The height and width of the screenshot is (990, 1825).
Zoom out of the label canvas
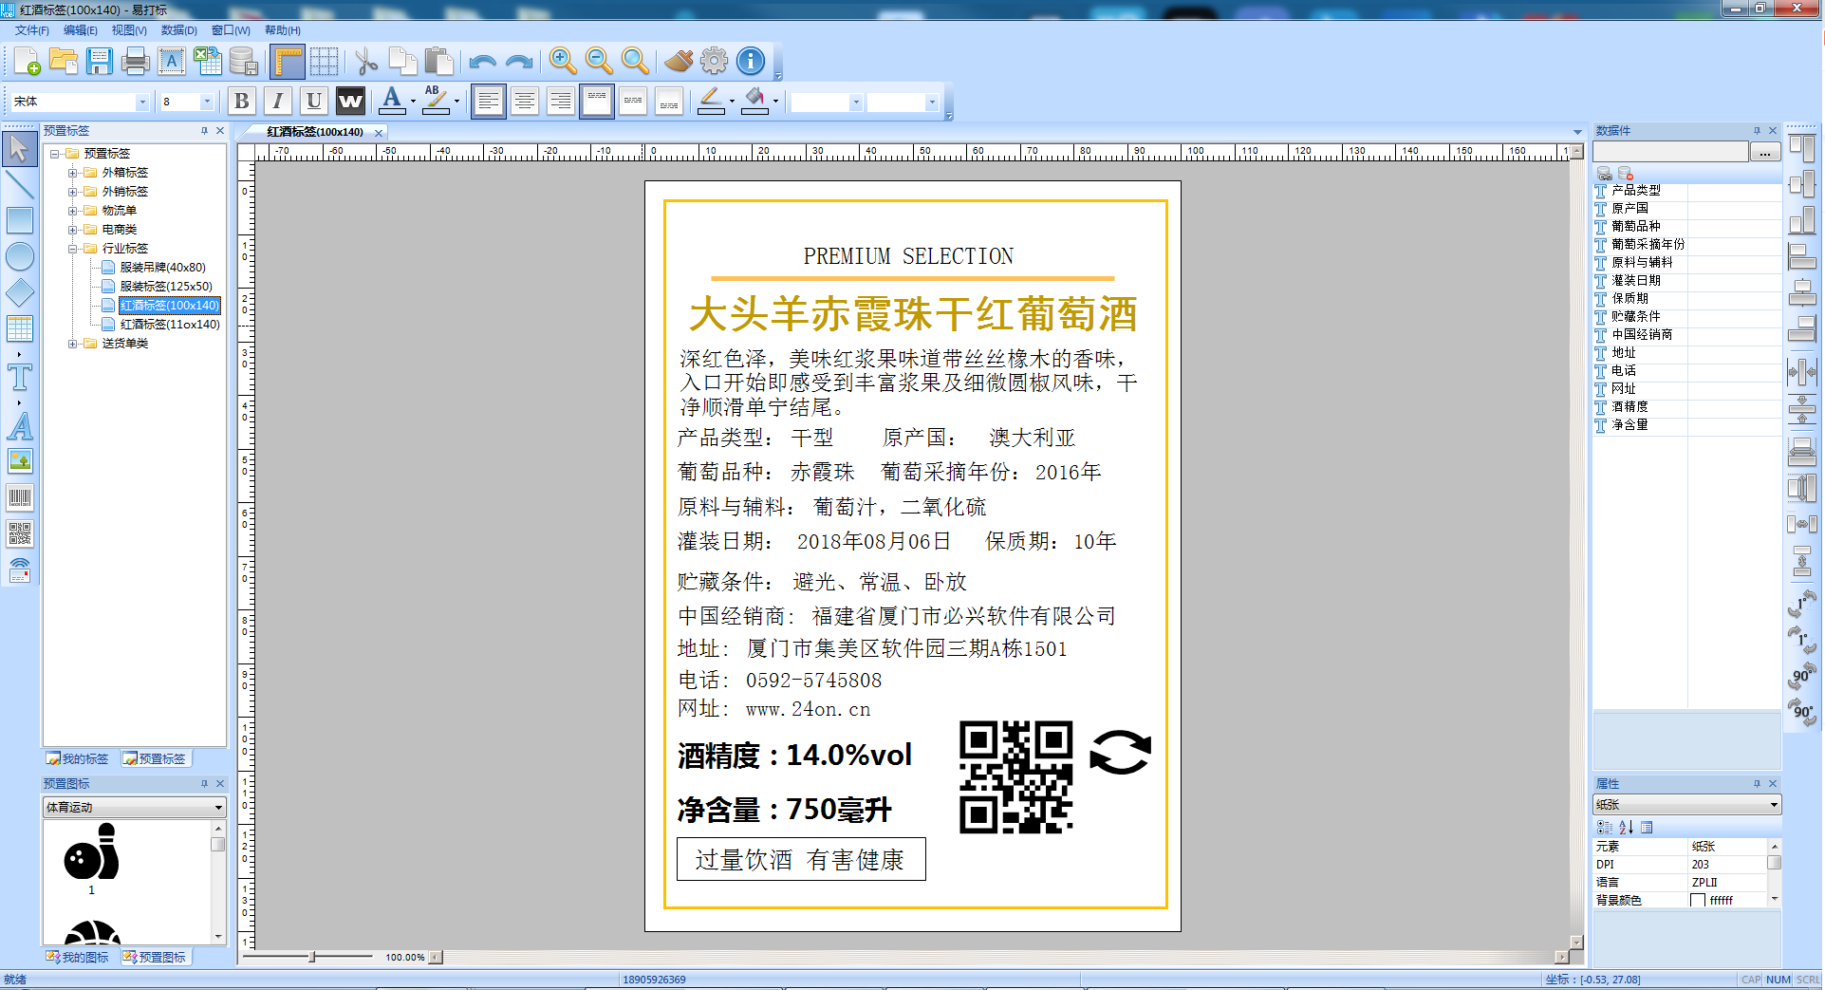point(598,62)
